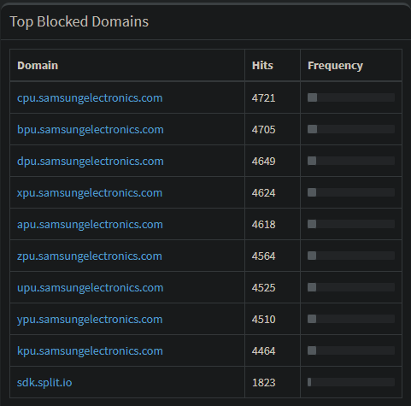Open cpu.samsungelectronics.com domain link

[x=90, y=98]
